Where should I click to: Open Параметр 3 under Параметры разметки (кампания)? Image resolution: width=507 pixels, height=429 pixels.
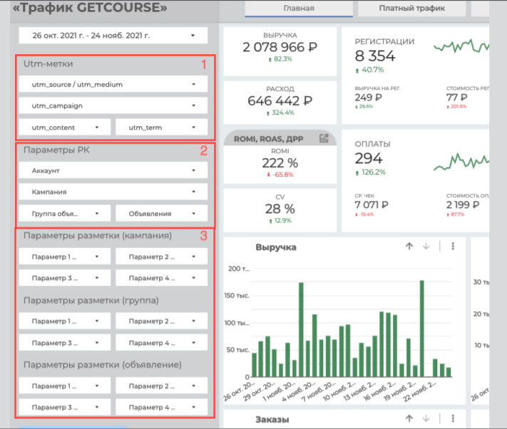pos(65,278)
